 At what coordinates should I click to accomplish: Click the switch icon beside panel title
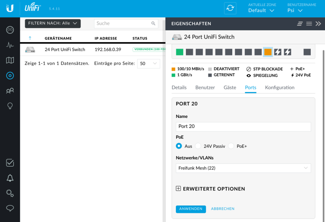coord(177,37)
